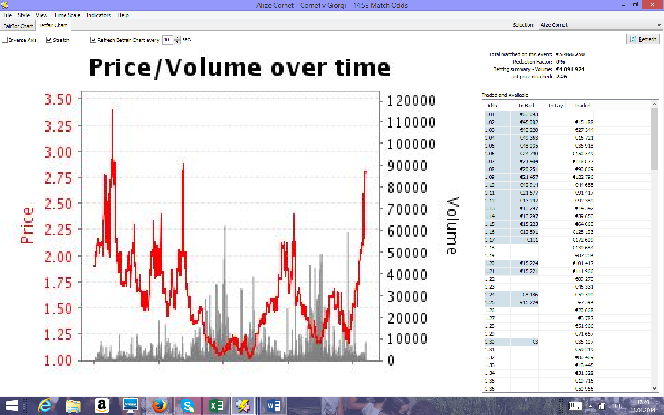Click the €15 188 traded value

(x=584, y=122)
